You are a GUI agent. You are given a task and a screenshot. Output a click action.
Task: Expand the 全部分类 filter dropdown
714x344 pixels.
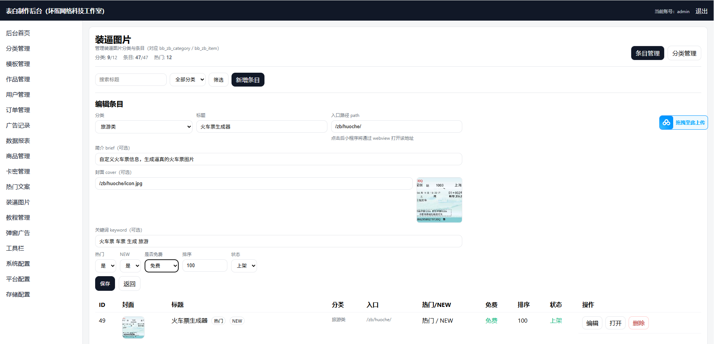tap(188, 79)
